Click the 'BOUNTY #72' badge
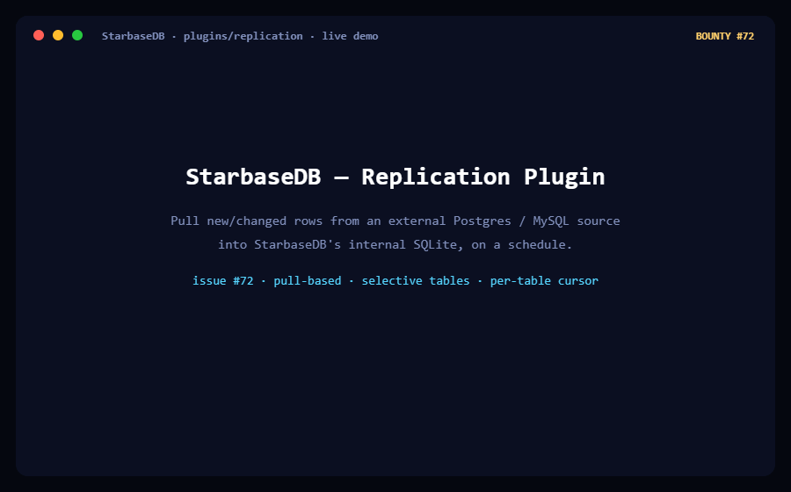Screen dimensions: 791x492 724,36
